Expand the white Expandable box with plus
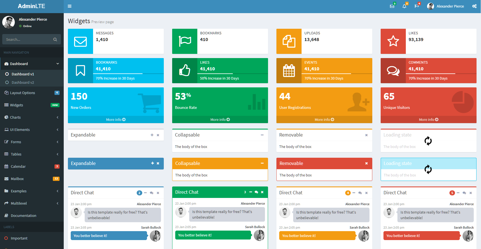This screenshot has height=249, width=481. tap(152, 135)
